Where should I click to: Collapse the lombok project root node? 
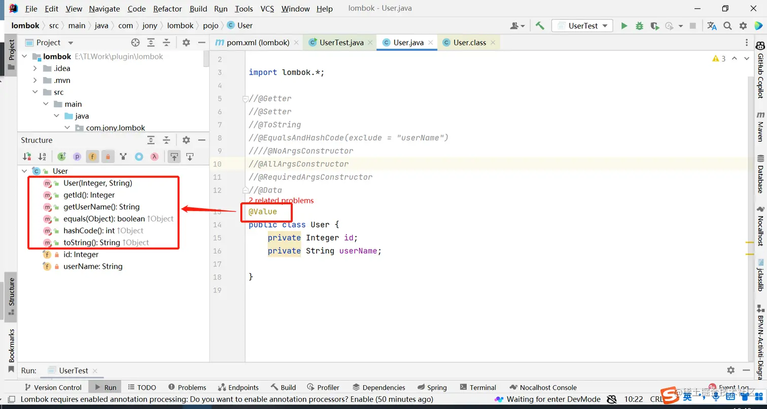click(24, 57)
